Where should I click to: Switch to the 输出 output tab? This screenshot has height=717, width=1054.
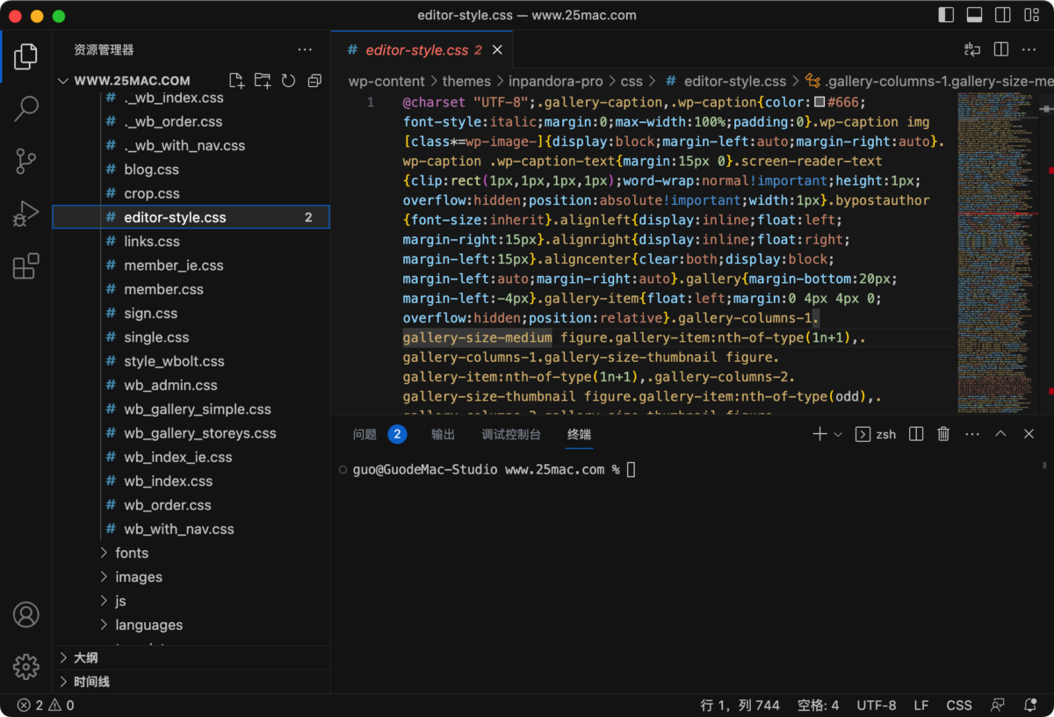point(443,434)
